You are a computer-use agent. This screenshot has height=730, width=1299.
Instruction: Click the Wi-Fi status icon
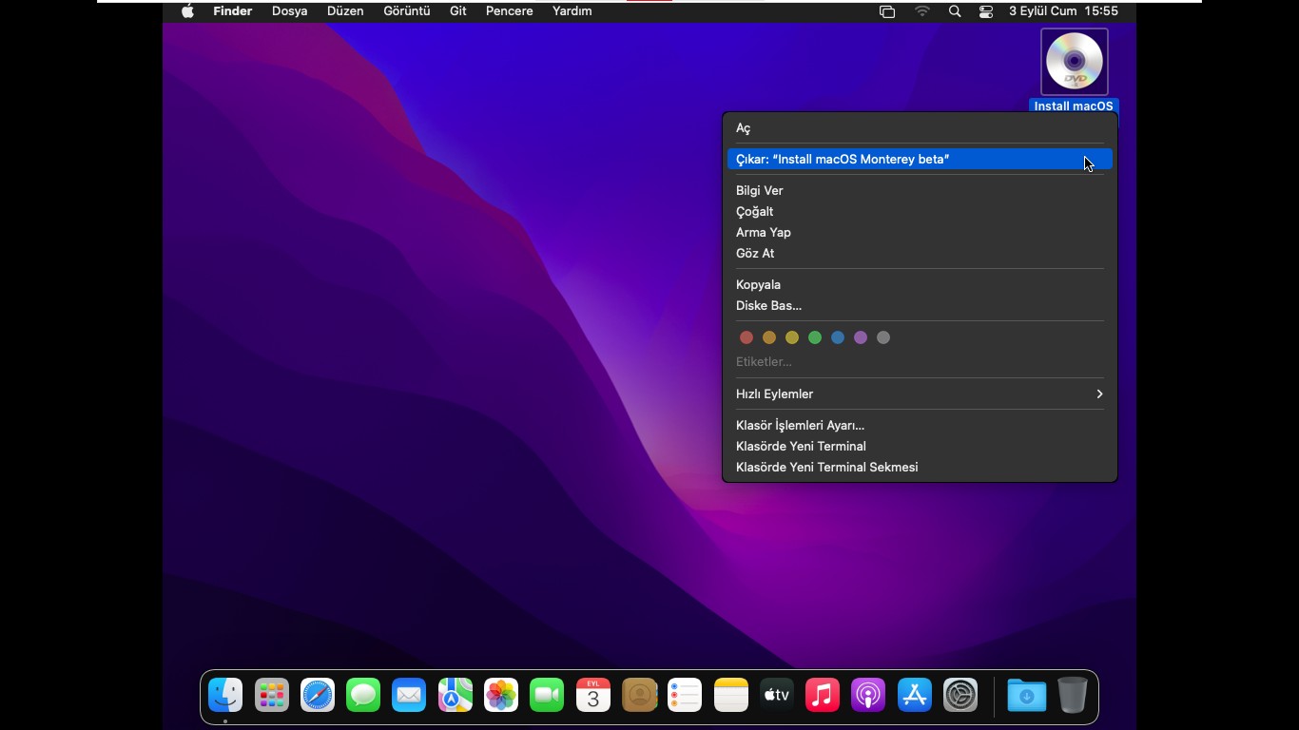(922, 11)
